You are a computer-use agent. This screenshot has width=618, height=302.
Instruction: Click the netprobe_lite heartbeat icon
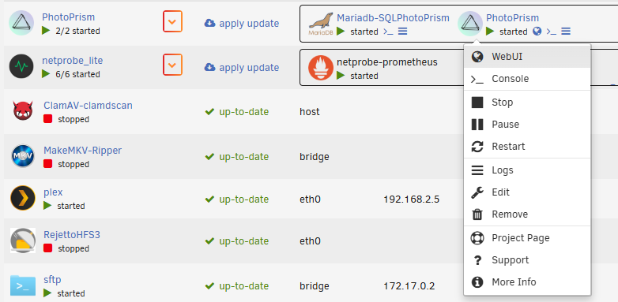pyautogui.click(x=21, y=66)
